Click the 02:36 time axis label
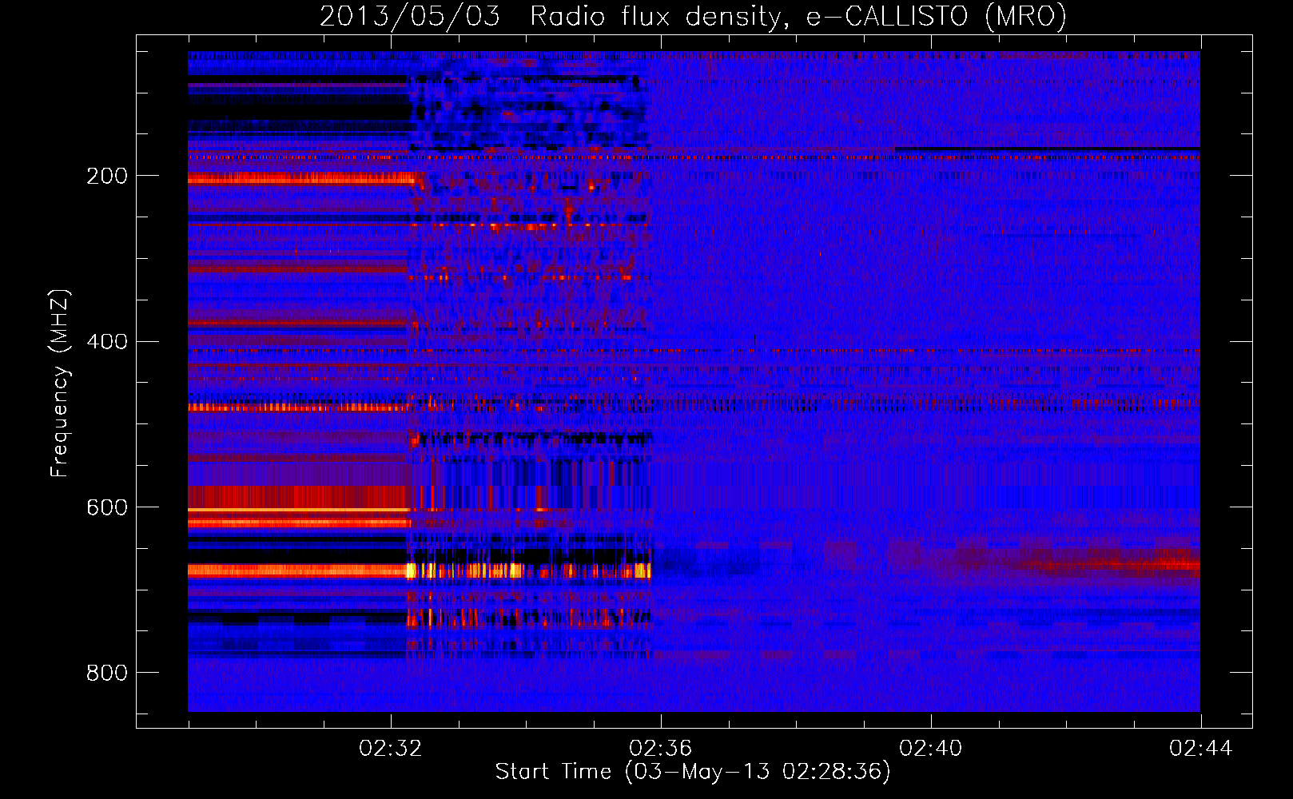The height and width of the screenshot is (799, 1293). (x=661, y=749)
